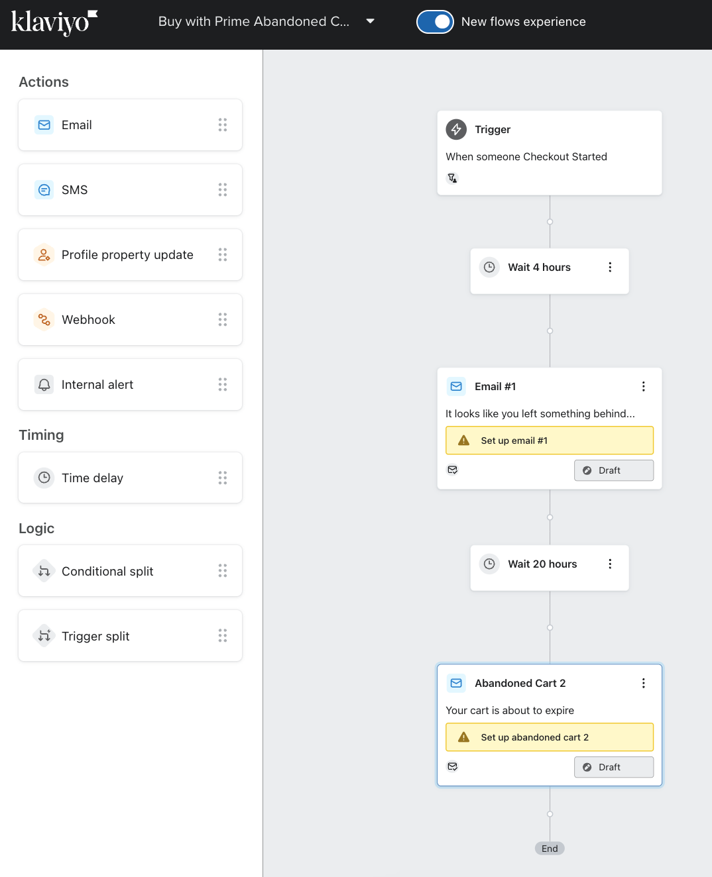Toggle the New flows experience switch
Image resolution: width=712 pixels, height=877 pixels.
point(435,22)
